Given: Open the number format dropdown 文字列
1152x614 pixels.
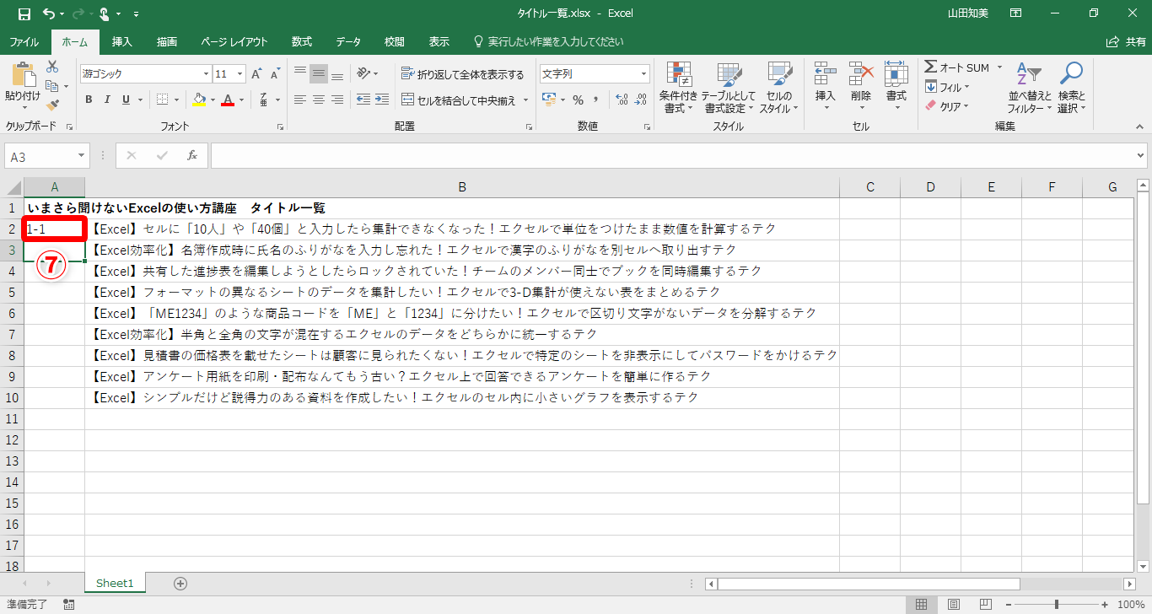Looking at the screenshot, I should 644,74.
